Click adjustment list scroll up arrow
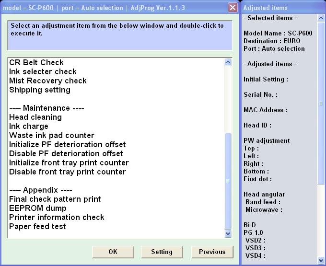This screenshot has height=266, width=326. (x=228, y=62)
